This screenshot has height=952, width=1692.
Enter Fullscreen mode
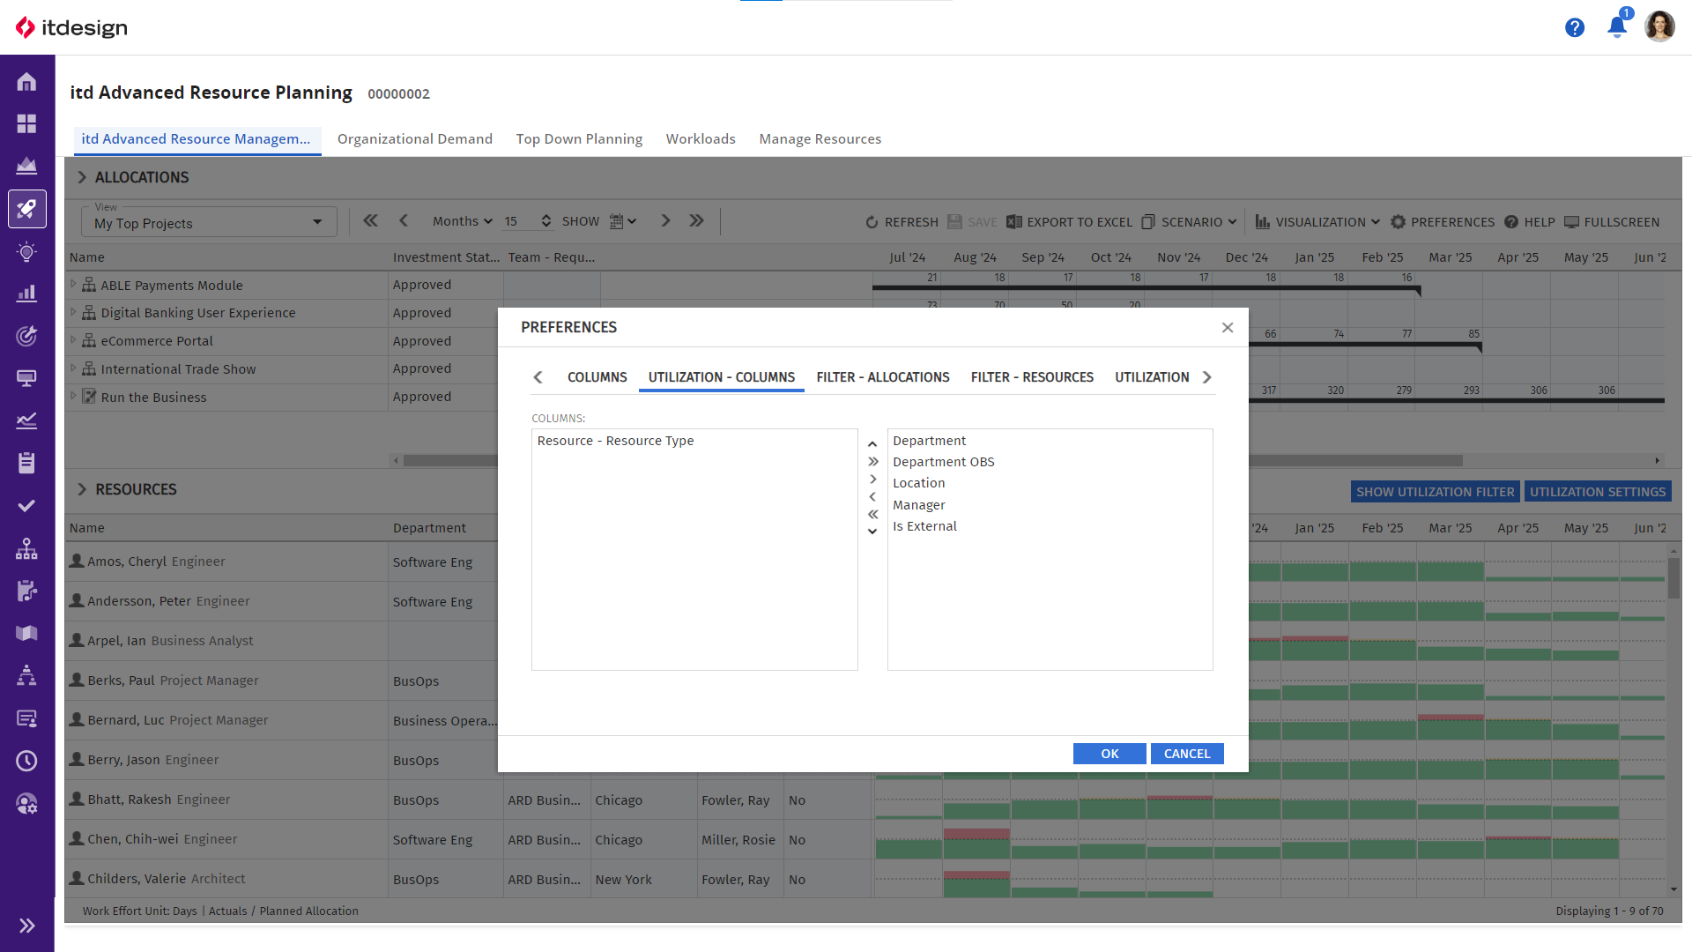coord(1612,222)
